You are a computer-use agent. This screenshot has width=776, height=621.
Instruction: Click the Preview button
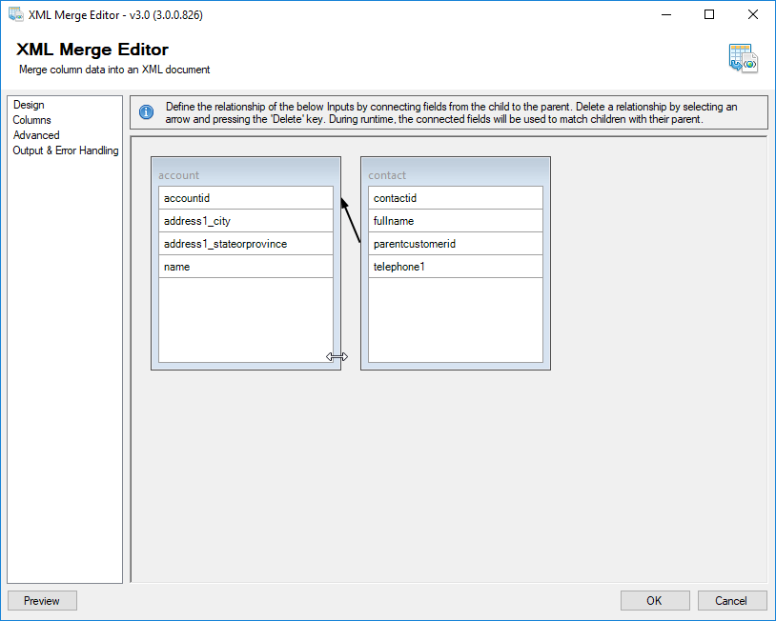(x=42, y=601)
